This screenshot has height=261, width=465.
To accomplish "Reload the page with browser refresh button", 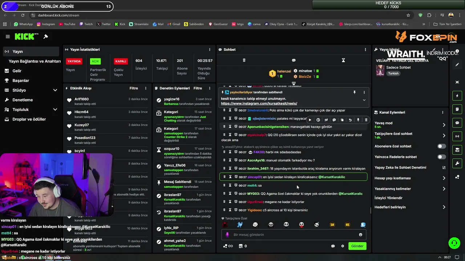I will pos(23,15).
